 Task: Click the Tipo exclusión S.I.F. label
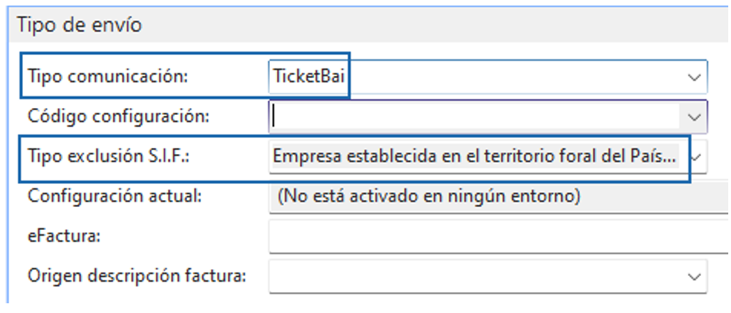110,157
